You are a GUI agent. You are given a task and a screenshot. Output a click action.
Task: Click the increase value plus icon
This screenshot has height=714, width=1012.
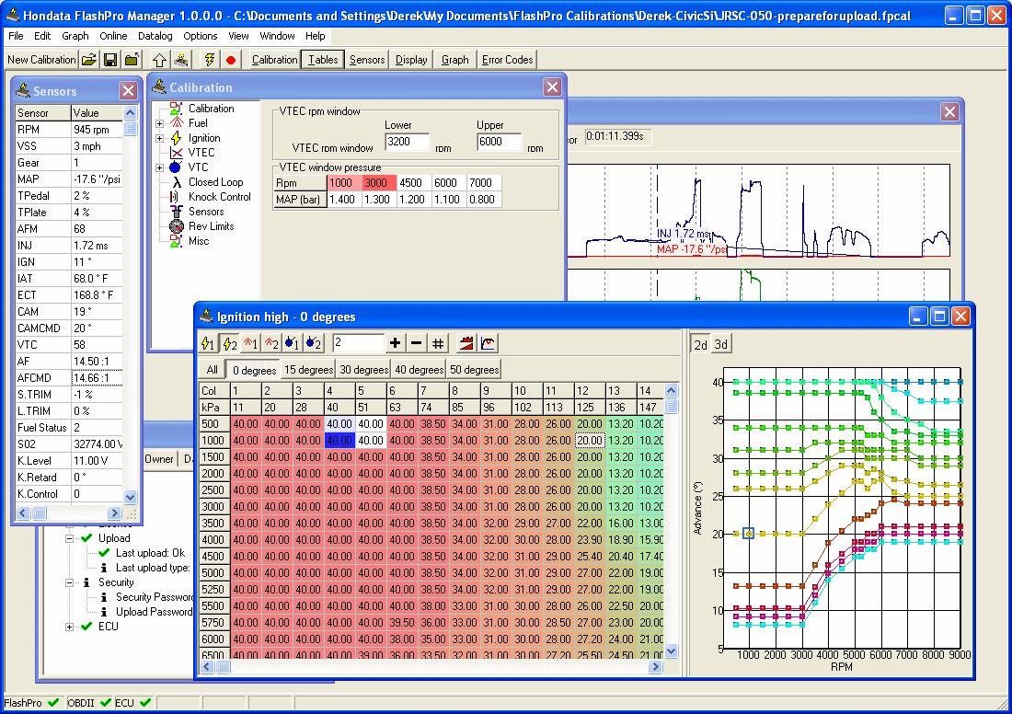396,343
